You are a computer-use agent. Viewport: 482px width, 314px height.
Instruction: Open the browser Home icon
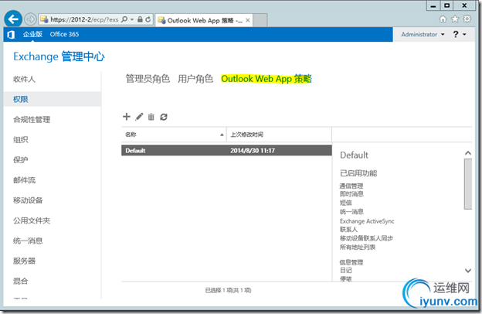pos(443,19)
